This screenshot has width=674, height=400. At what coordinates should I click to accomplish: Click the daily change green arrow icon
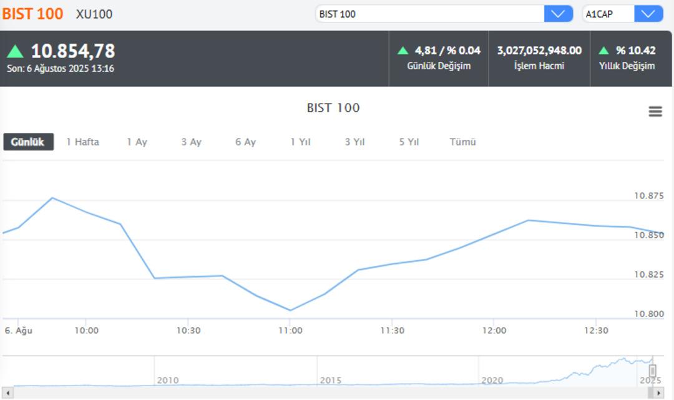point(403,51)
